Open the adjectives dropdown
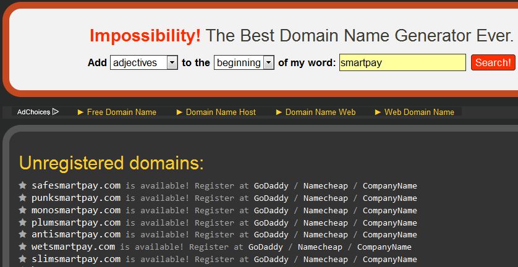The height and width of the screenshot is (267, 518). 143,62
